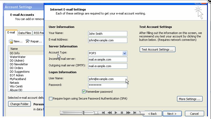Select WaterWater account in list

pos(26,57)
